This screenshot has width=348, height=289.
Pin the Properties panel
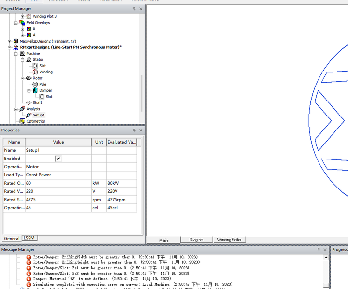coord(134,130)
